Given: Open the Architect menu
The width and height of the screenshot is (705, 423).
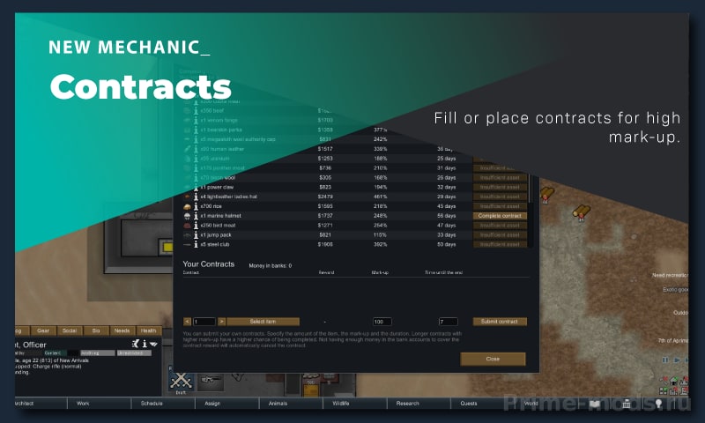Looking at the screenshot, I should (x=41, y=404).
